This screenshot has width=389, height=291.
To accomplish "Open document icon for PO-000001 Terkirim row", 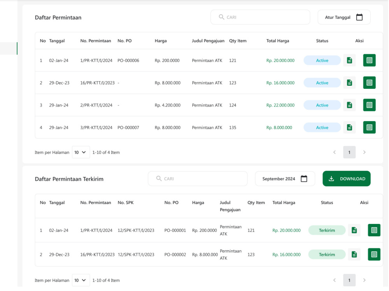I will 354,230.
